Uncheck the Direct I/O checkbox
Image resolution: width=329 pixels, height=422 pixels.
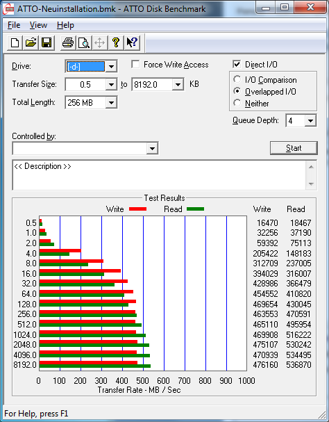click(x=237, y=65)
